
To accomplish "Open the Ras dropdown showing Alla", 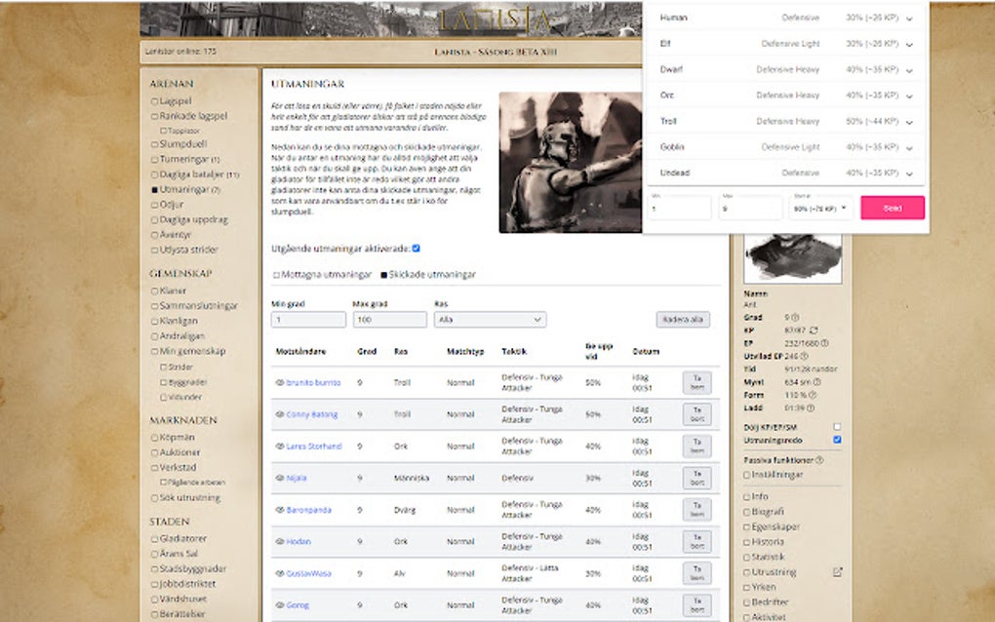I will (490, 320).
